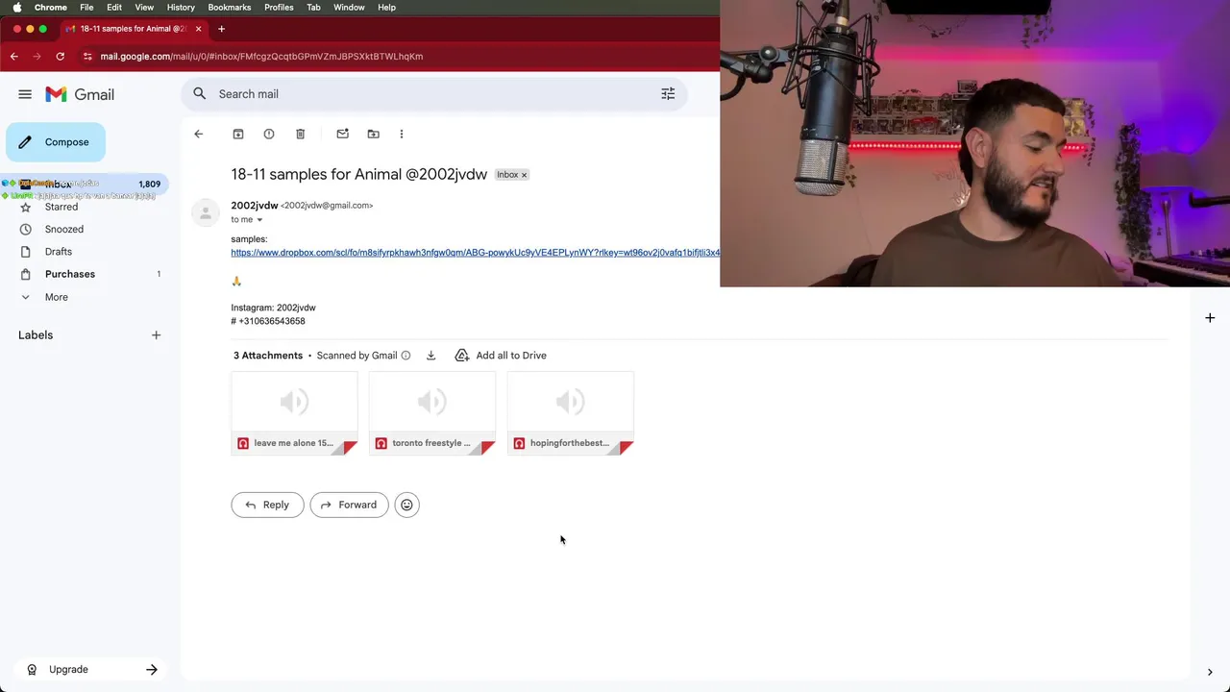The height and width of the screenshot is (692, 1230).
Task: Click browser back navigation arrow
Action: [x=13, y=56]
